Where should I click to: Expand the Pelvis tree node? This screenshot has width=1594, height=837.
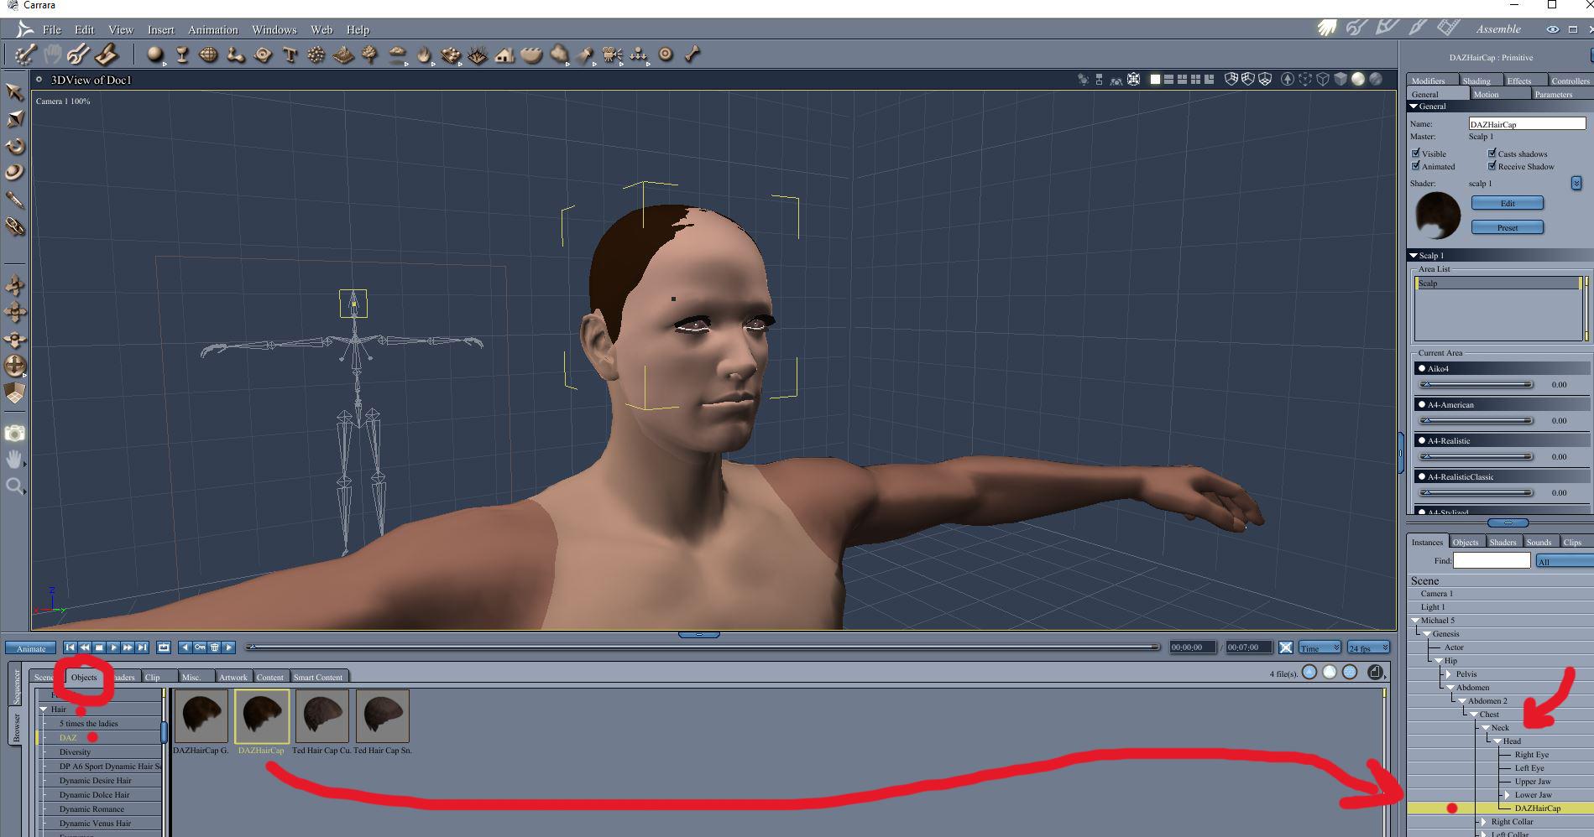click(x=1449, y=674)
